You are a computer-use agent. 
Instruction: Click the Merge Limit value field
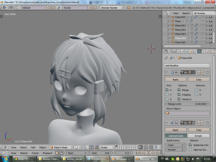187,104
